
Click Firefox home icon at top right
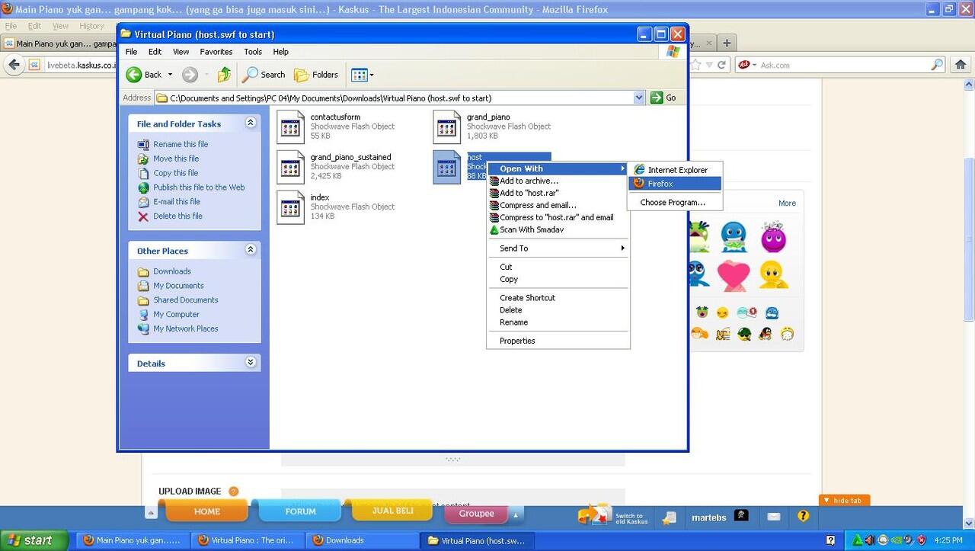[x=961, y=65]
